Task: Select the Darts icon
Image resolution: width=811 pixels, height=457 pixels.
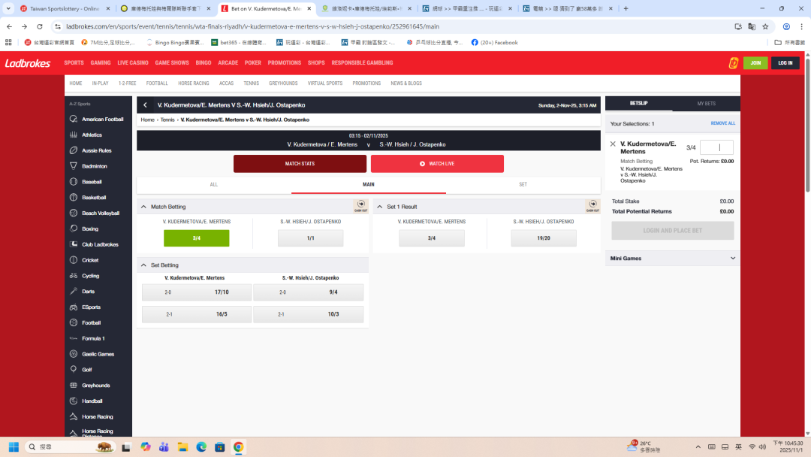Action: click(x=74, y=292)
